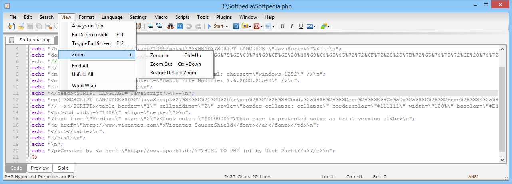Open the Settings menu
This screenshot has height=184, width=512.
tap(138, 17)
